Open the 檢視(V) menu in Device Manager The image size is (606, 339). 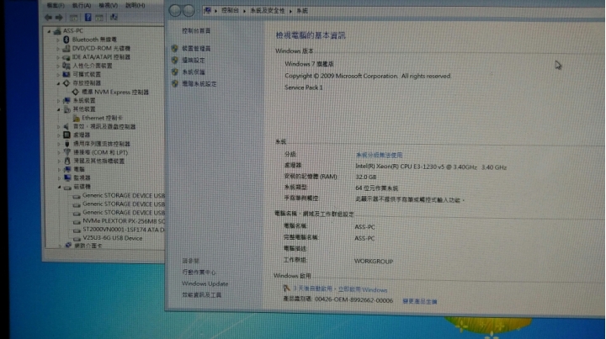pyautogui.click(x=108, y=5)
